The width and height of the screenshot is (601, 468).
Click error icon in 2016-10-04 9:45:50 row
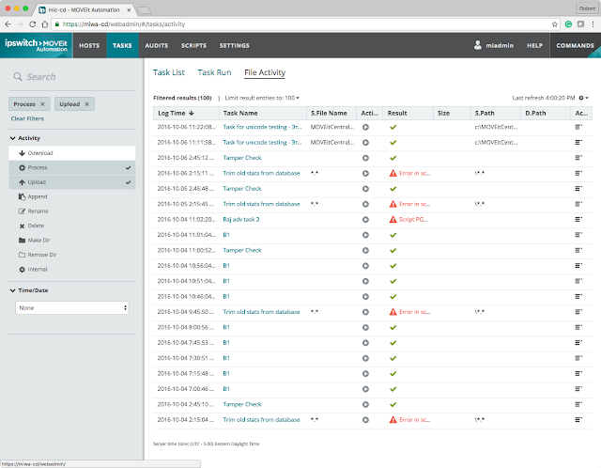point(393,312)
